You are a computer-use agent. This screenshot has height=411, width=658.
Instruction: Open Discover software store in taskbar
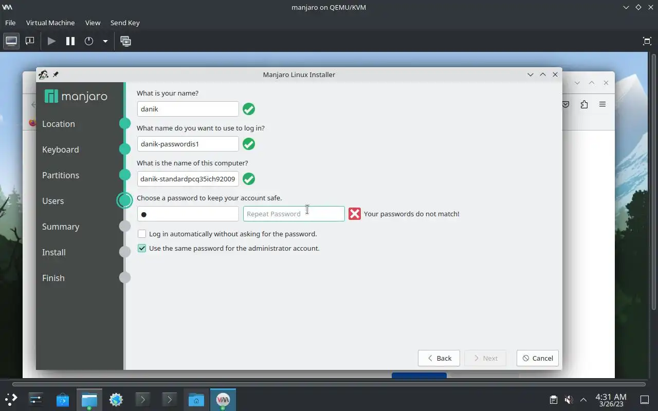[x=62, y=399]
